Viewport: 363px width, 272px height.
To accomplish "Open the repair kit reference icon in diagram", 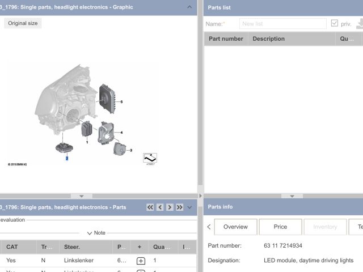I will [x=150, y=158].
